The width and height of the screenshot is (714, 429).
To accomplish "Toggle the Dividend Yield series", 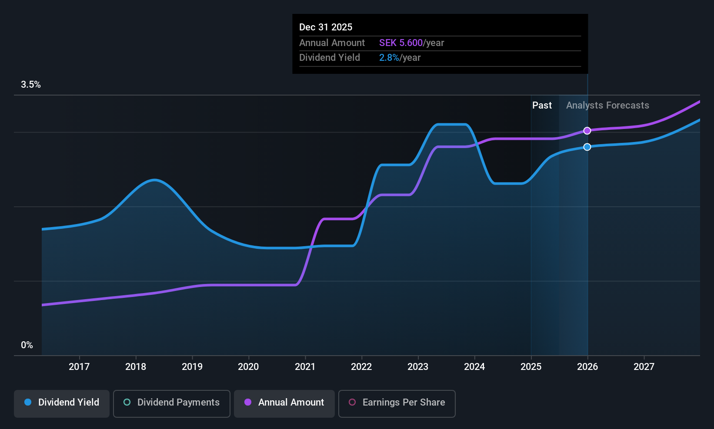I will pos(62,403).
